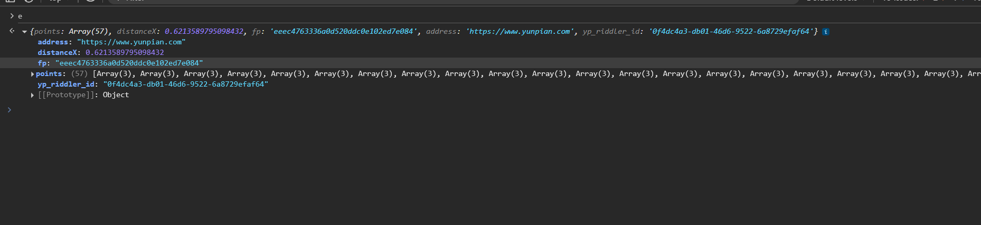Screen dimensions: 981x225
Task: Click the address property key in the tree
Action: 53,42
